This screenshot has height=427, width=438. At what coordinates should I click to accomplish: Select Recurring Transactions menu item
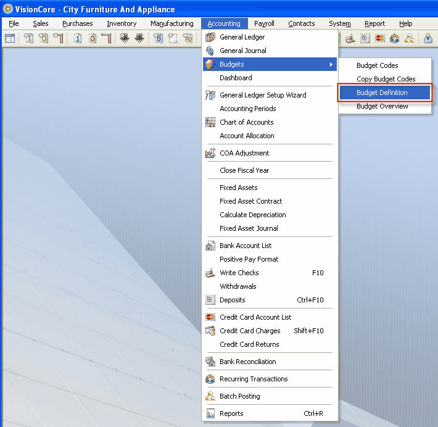point(270,379)
